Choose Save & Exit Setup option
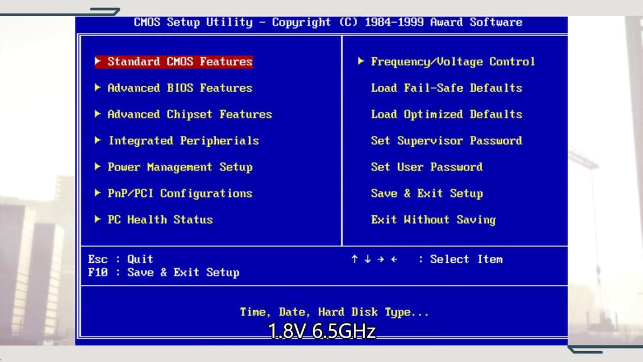 pyautogui.click(x=427, y=193)
